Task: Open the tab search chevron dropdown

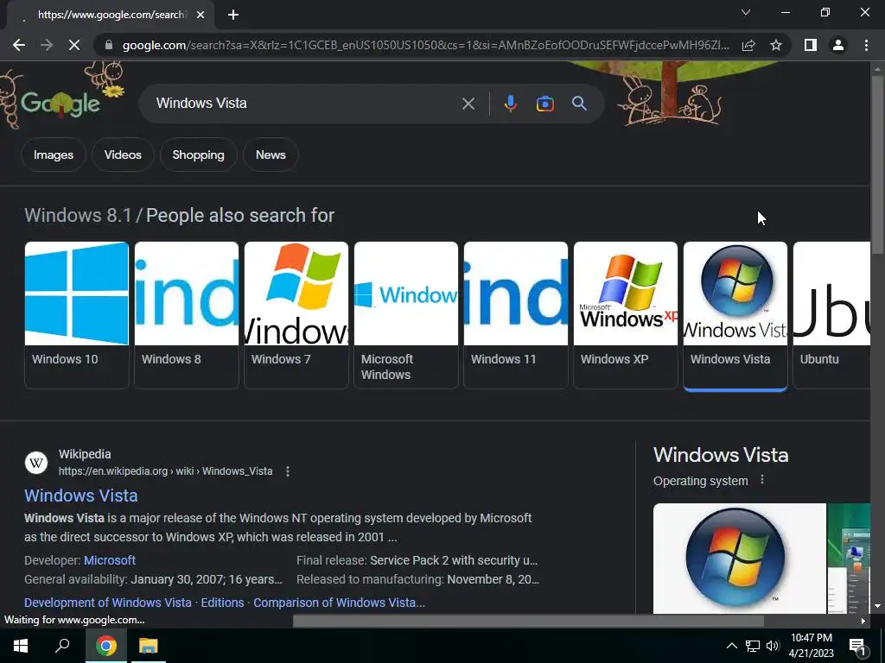Action: 746,12
